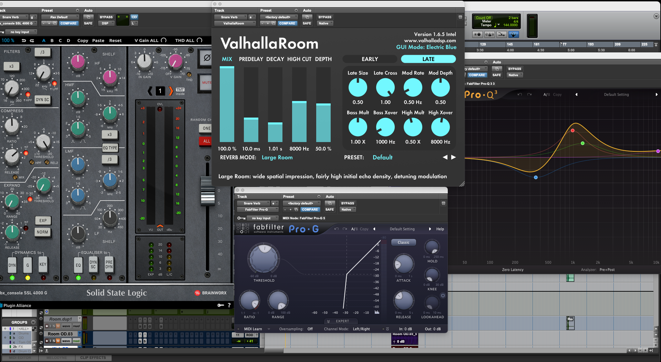Click THD ALL knob icon
661x362 pixels.
[x=199, y=40]
